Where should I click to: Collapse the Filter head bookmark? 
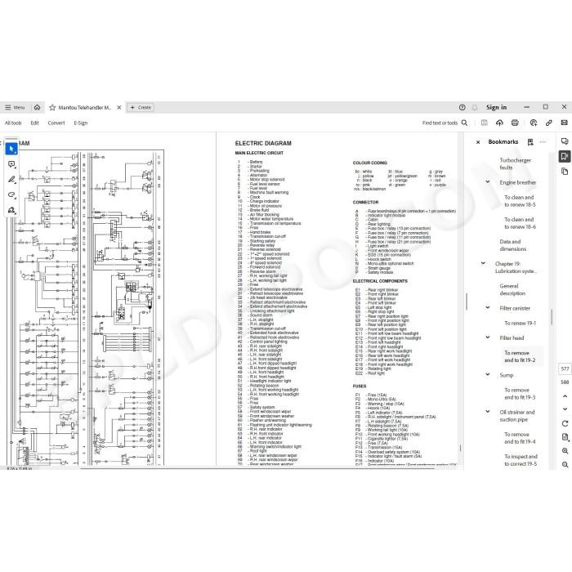click(x=487, y=337)
